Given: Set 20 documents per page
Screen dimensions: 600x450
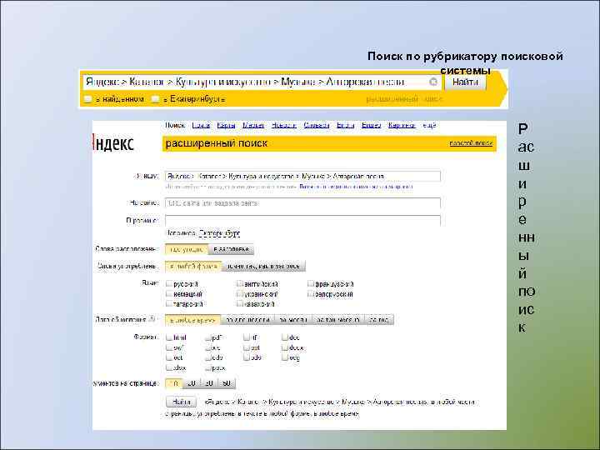Looking at the screenshot, I should [x=192, y=383].
